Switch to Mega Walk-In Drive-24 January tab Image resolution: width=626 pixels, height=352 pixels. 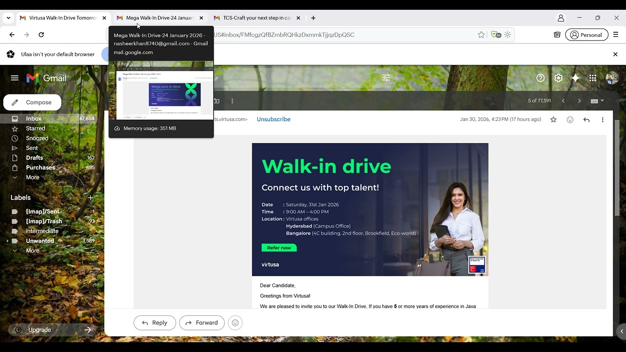[x=159, y=18]
